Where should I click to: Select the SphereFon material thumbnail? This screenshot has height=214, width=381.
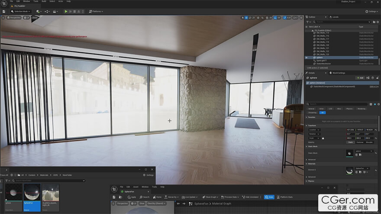[x=31, y=193]
